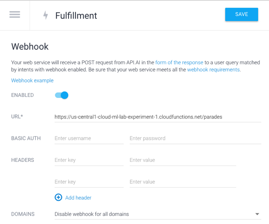The height and width of the screenshot is (224, 269).
Task: Click the Fulfillment lightning bolt icon
Action: 46,15
